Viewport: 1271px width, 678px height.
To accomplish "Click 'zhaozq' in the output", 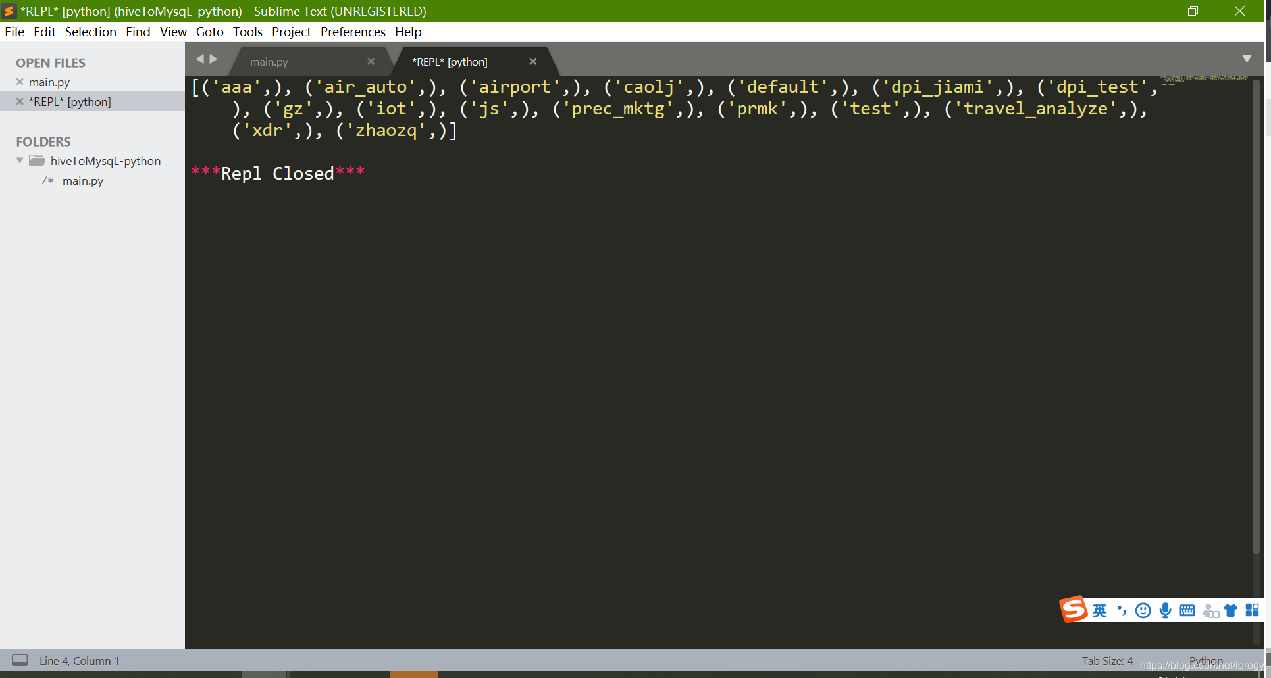I will tap(386, 130).
